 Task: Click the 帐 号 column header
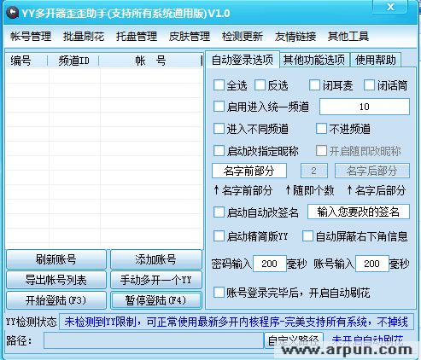coord(150,61)
